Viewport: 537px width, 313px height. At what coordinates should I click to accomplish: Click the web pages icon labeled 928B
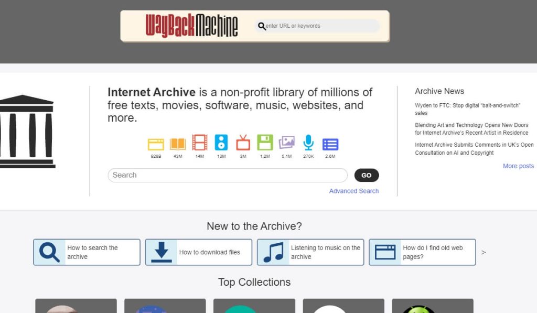pos(156,144)
